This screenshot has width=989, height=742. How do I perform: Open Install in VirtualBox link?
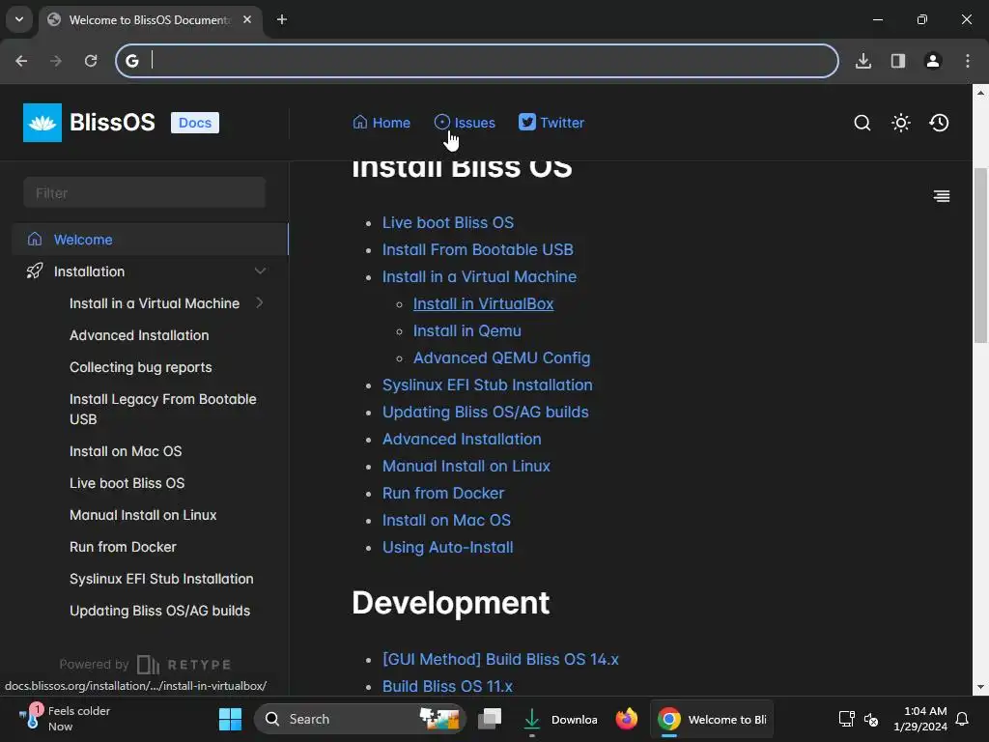[x=483, y=303]
